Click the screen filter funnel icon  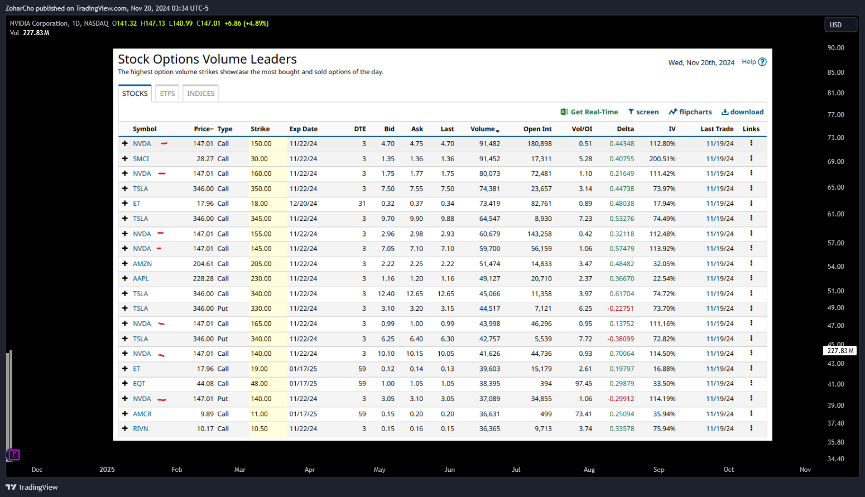click(x=631, y=112)
